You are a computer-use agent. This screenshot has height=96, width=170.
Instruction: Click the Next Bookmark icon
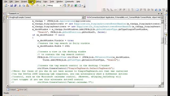tap(144, 10)
